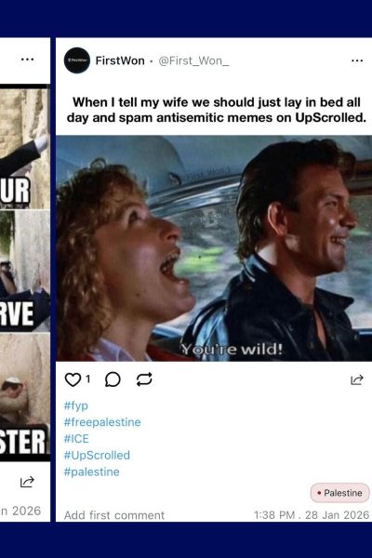372x558 pixels.
Task: Select the Palestine topic tag
Action: [339, 493]
